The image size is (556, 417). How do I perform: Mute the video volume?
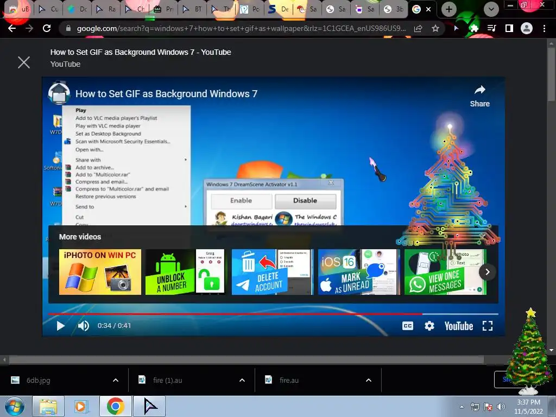point(83,326)
